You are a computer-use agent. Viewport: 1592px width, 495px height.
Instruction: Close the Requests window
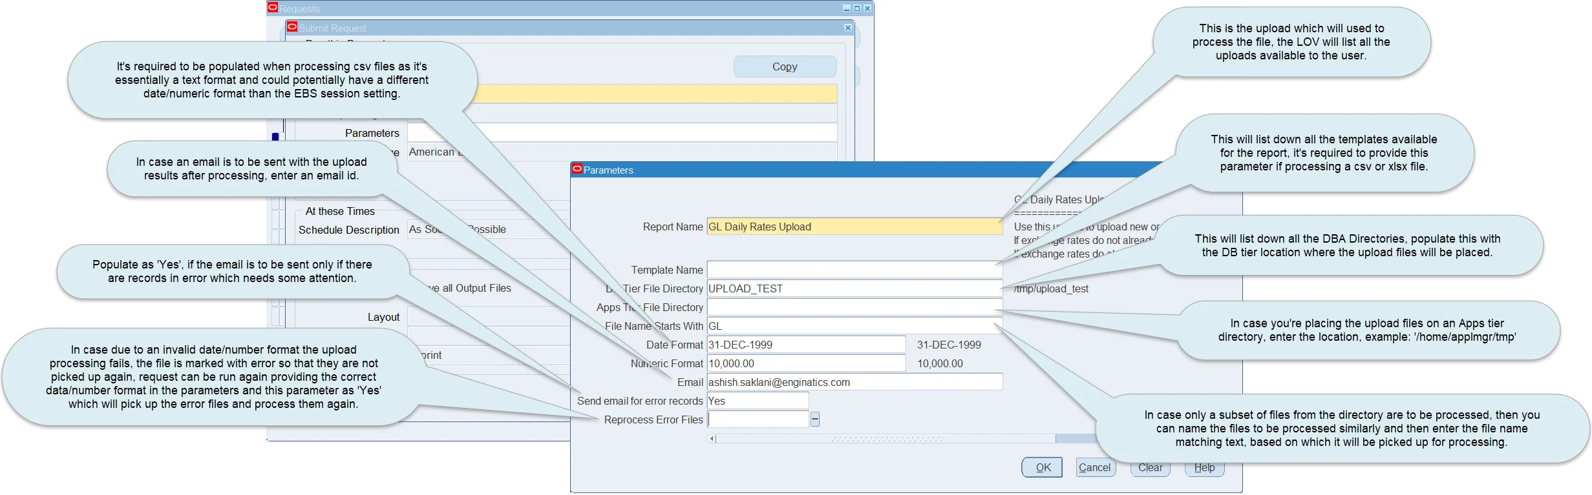(867, 8)
